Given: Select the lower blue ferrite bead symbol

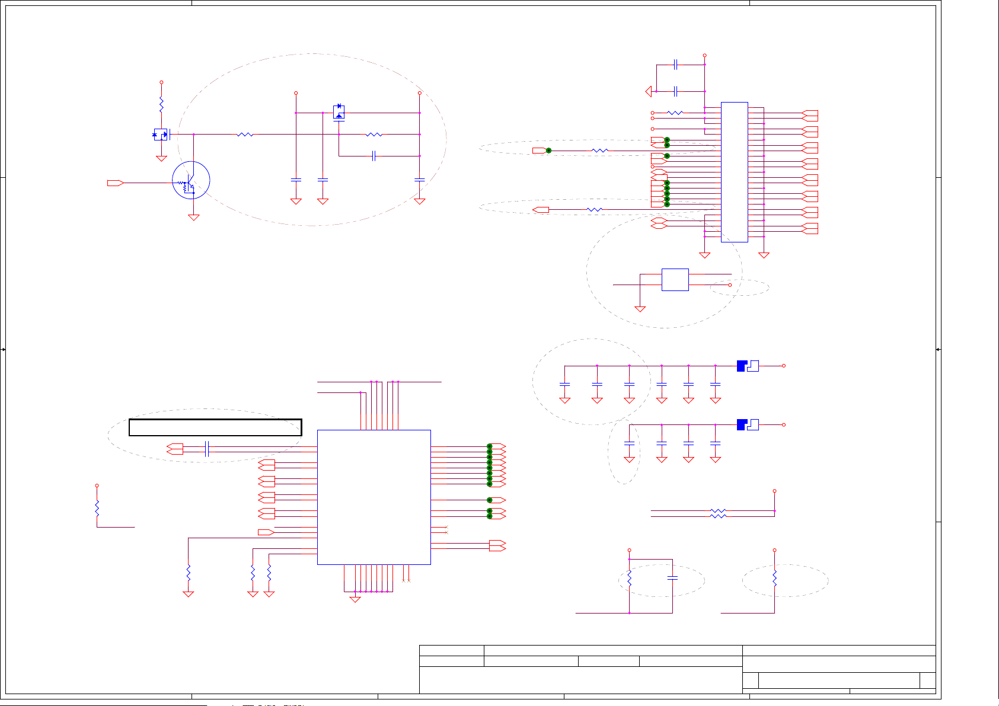Looking at the screenshot, I should [x=748, y=424].
